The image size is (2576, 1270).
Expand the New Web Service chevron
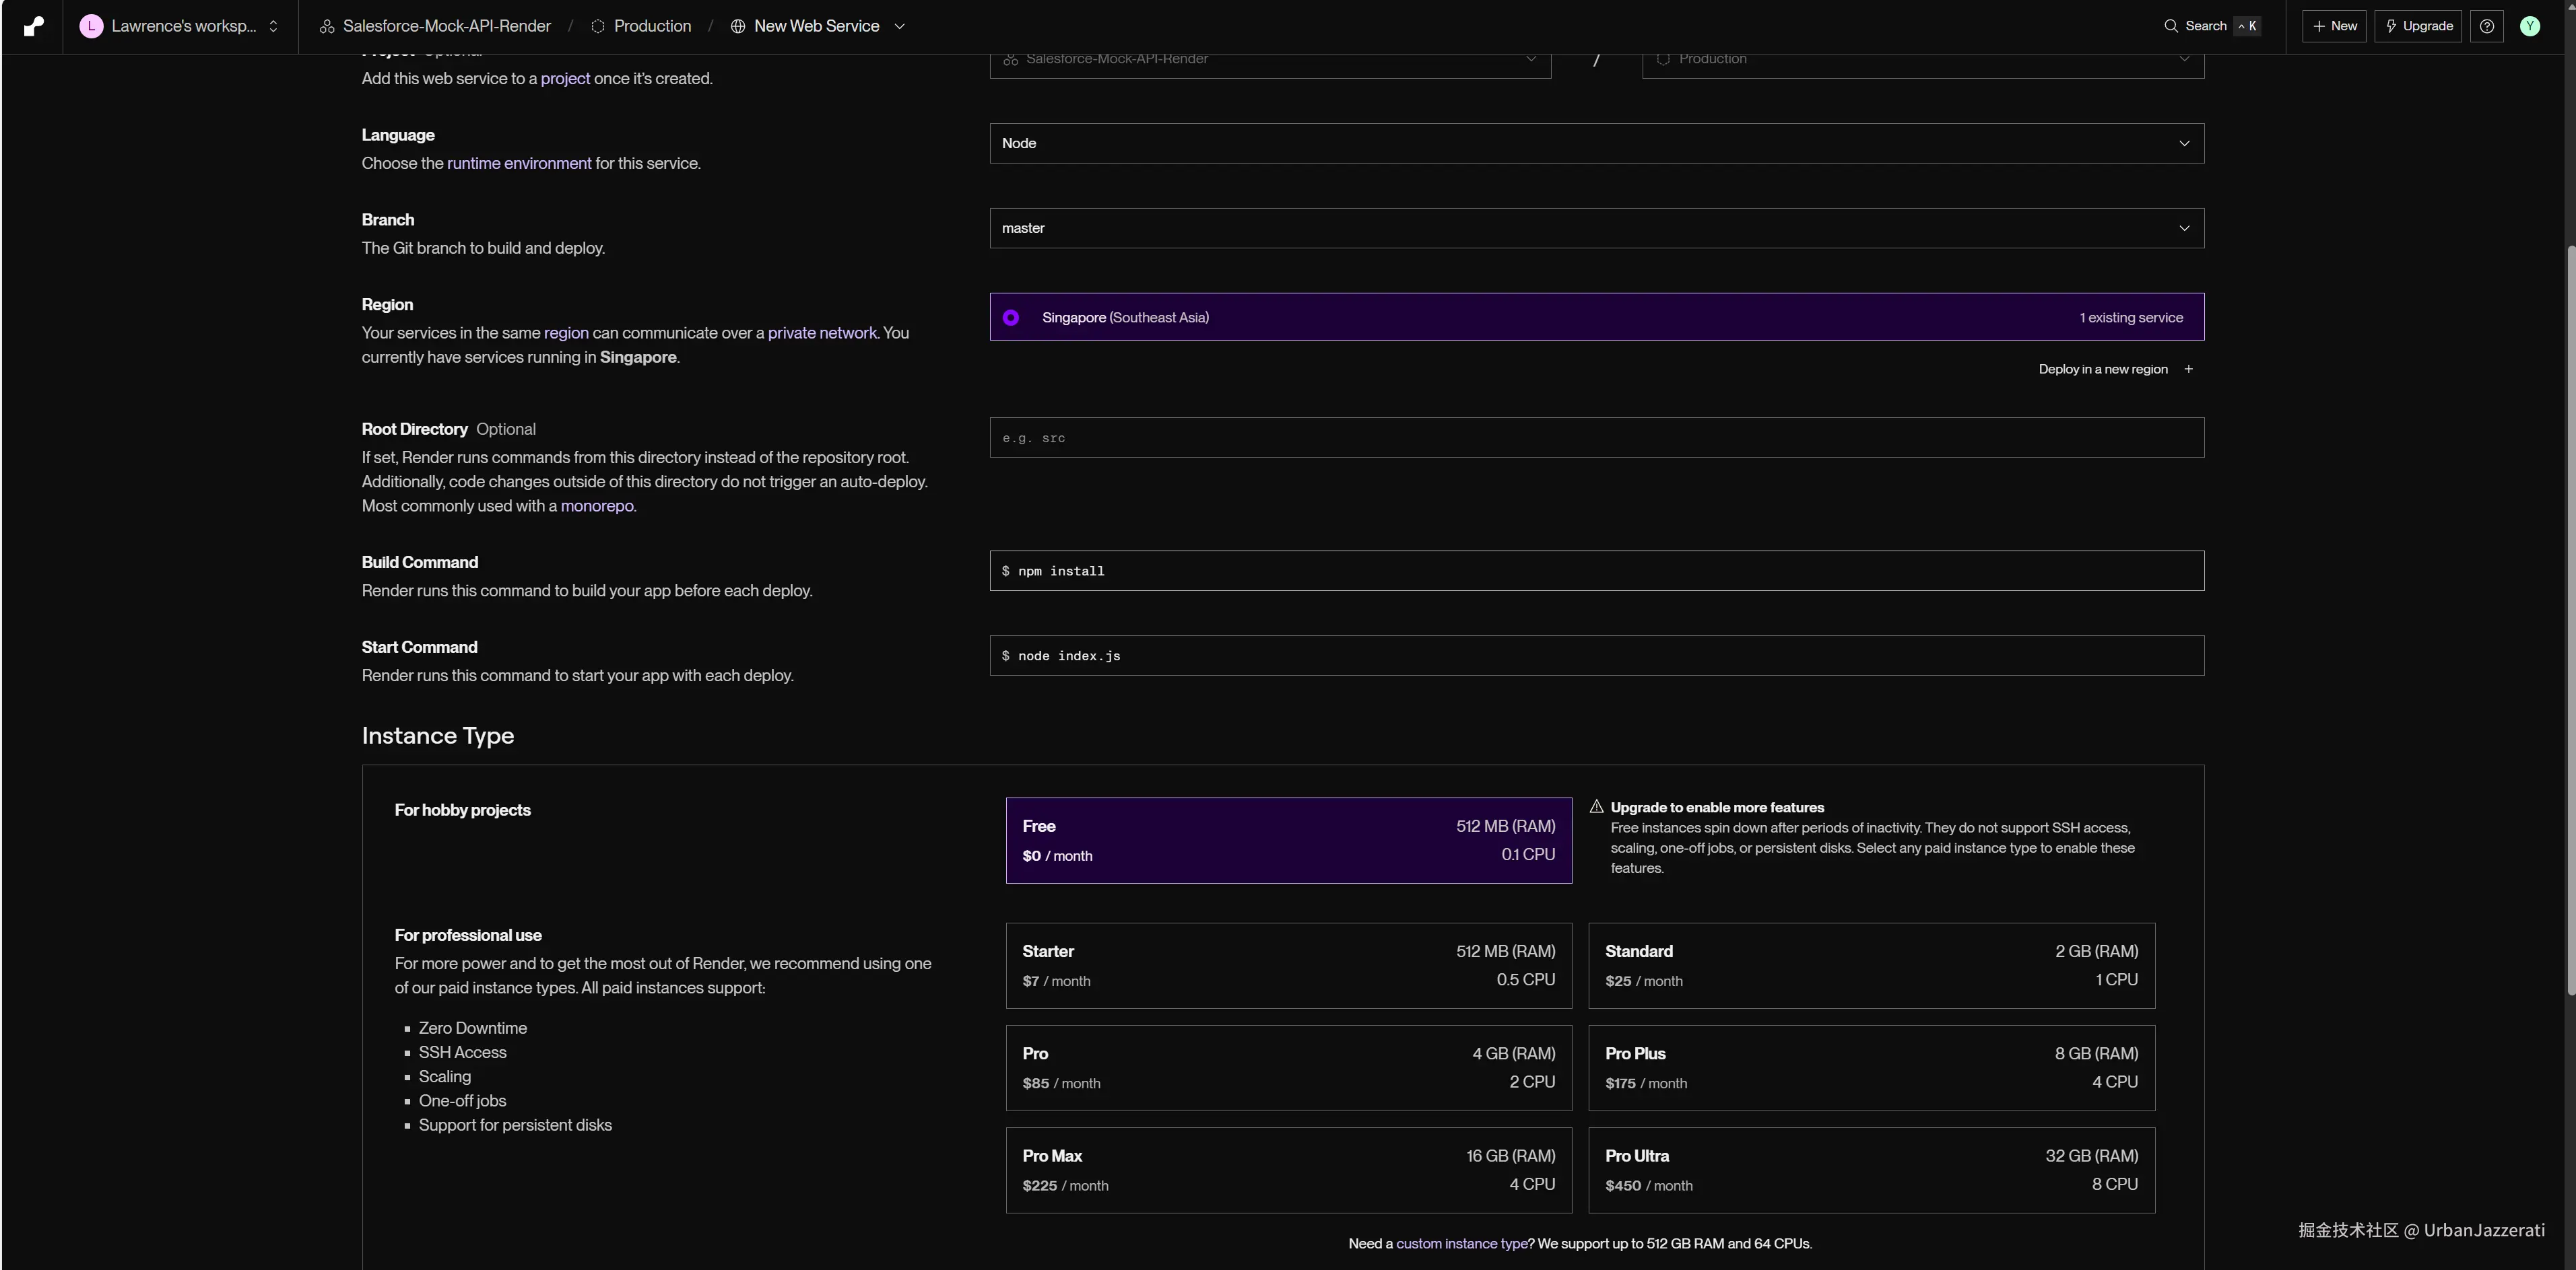899,26
